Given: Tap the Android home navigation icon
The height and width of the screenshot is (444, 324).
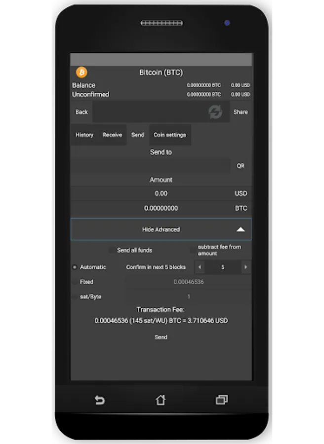Looking at the screenshot, I should (161, 400).
